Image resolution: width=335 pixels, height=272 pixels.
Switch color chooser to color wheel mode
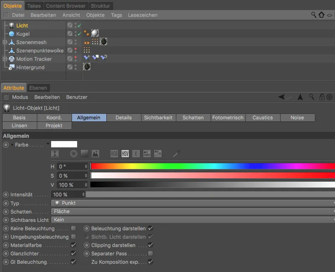click(x=74, y=154)
